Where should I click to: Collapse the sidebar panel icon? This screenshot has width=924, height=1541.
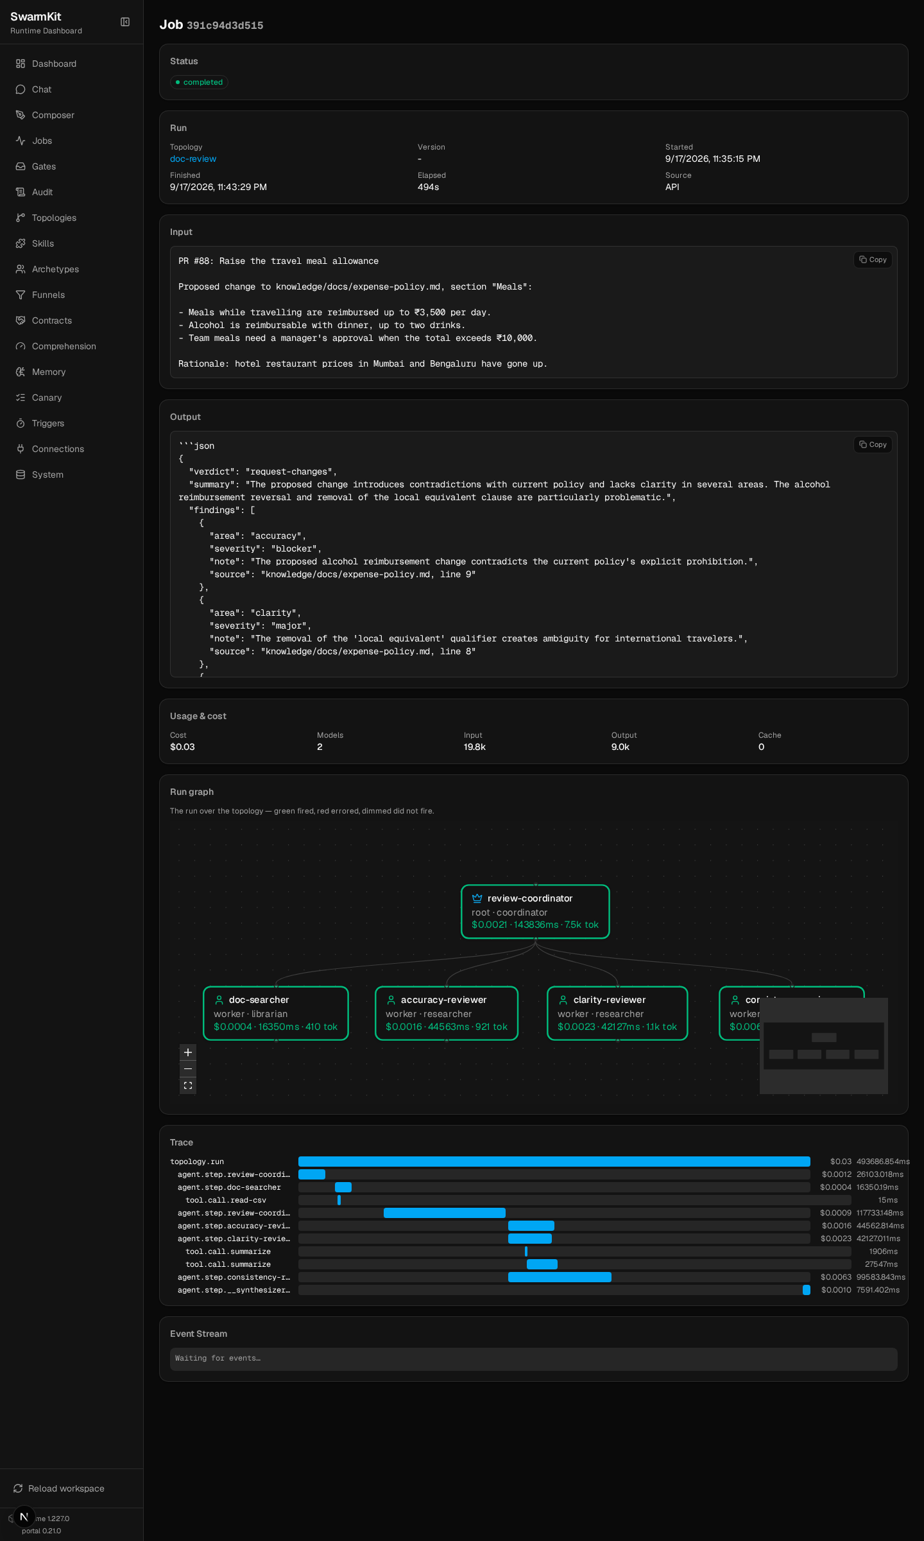coord(125,22)
